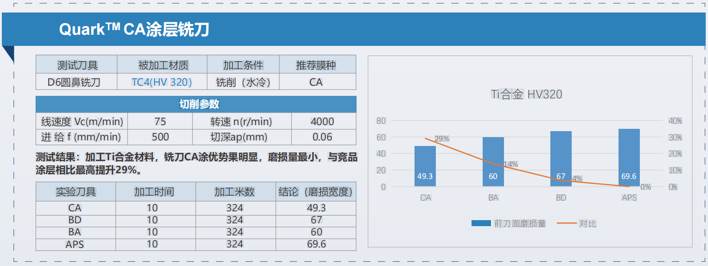Click CA in the 实验刀具 column
This screenshot has width=708, height=266.
(75, 208)
